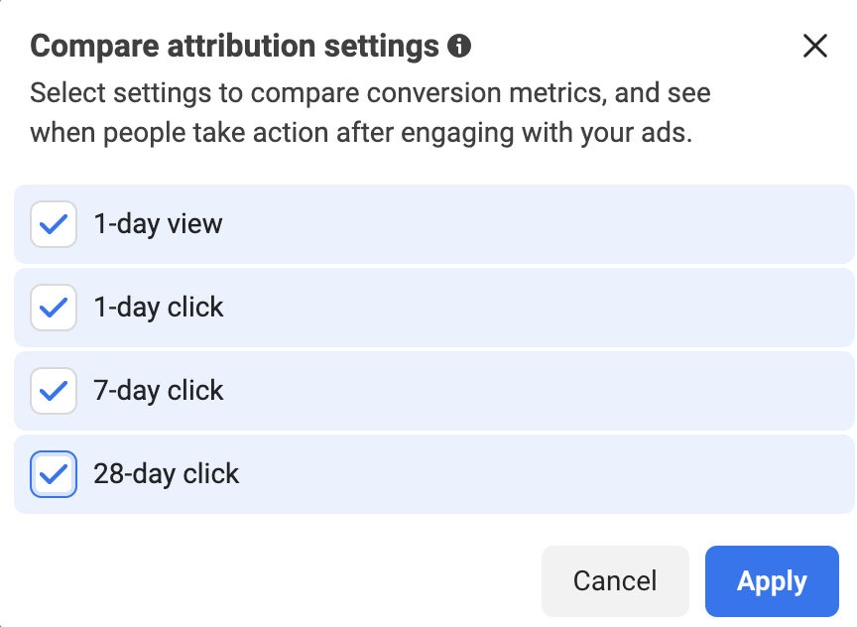Click the blue checkmark in the 1-day view box
Viewport: 857px width, 627px height.
tap(54, 224)
